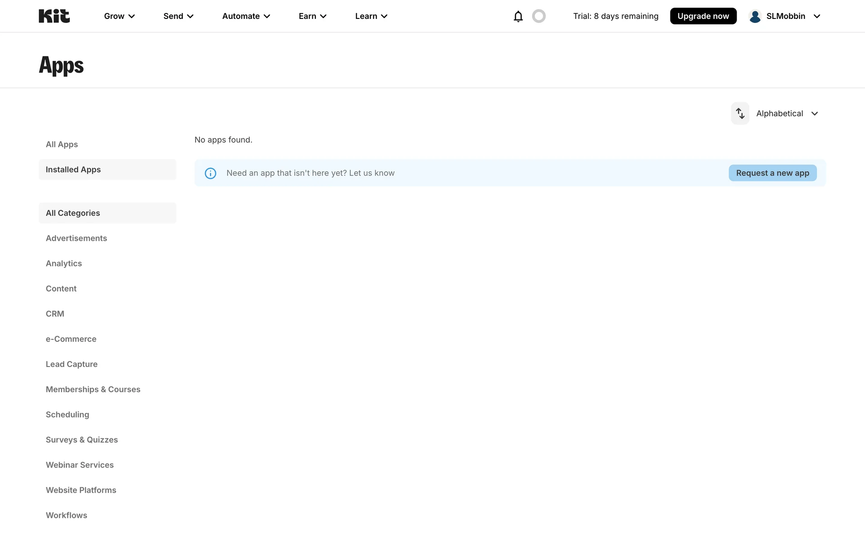This screenshot has height=541, width=865.
Task: Click the Kit logo
Action: (x=54, y=16)
